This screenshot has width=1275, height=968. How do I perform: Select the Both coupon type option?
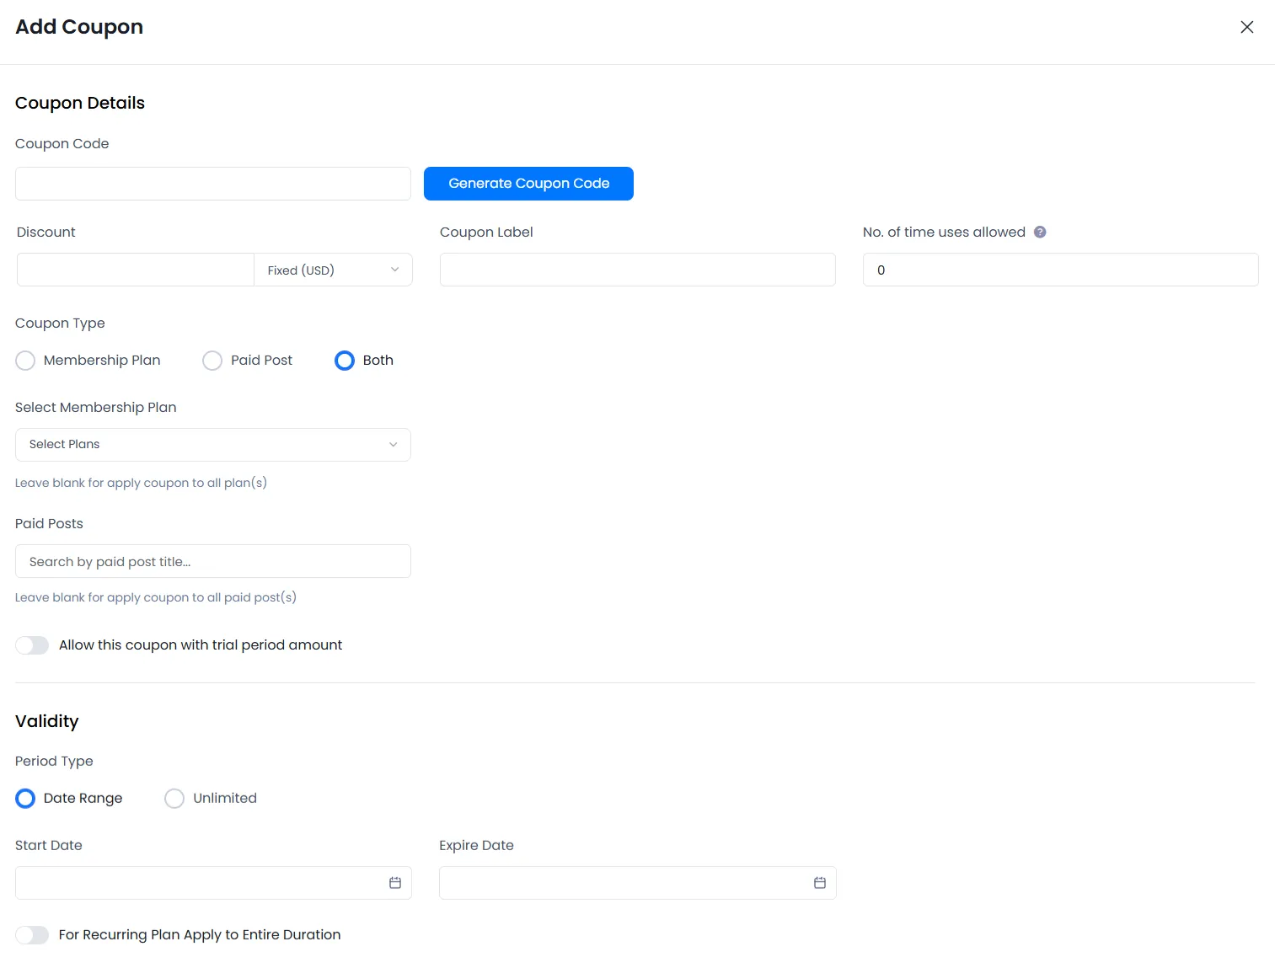344,360
